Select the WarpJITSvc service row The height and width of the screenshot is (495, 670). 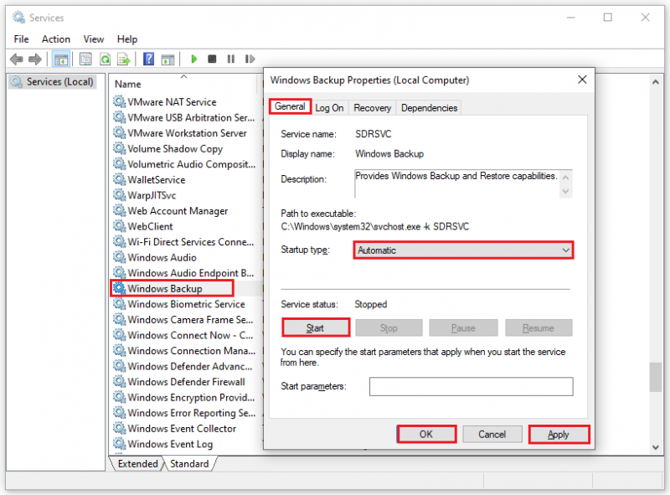pyautogui.click(x=184, y=195)
